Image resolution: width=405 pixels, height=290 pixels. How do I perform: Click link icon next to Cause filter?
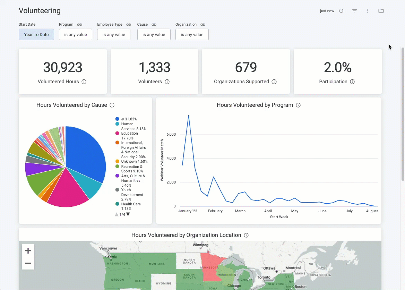tap(154, 25)
